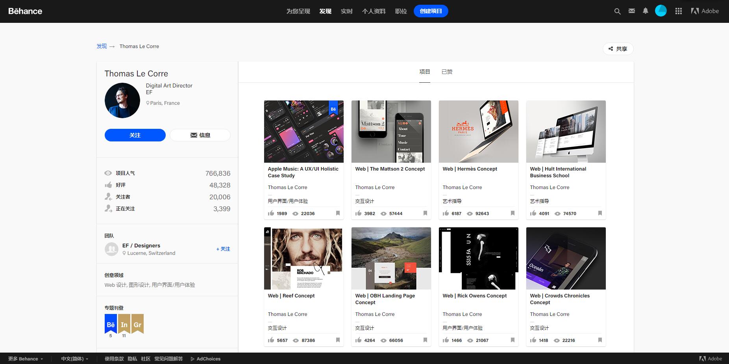Screen dimensions: 729x364
Task: Open the Hermès Concept thumbnail
Action: click(479, 132)
